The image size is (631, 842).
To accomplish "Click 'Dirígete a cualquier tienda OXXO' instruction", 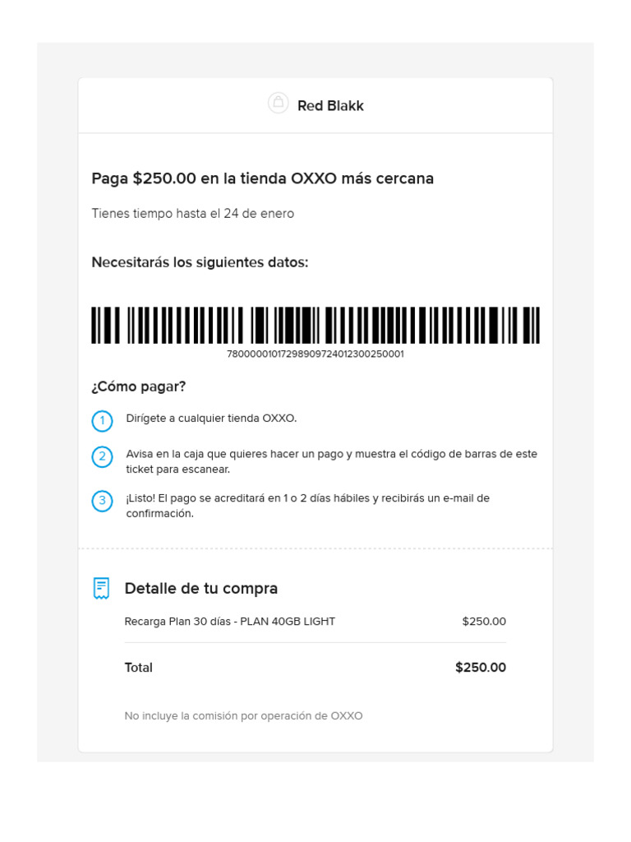I will (x=211, y=419).
